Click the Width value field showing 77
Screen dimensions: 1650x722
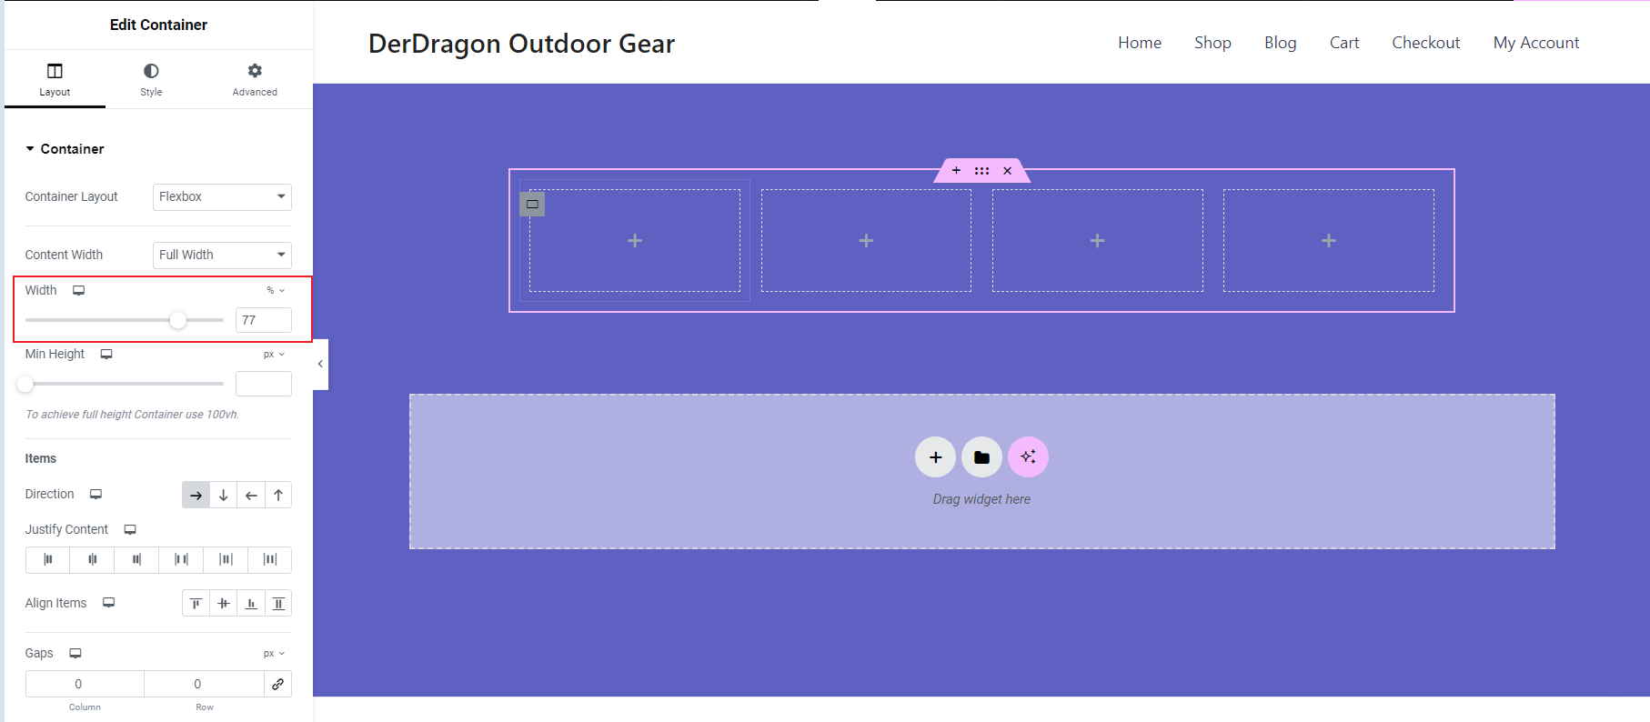pyautogui.click(x=264, y=320)
